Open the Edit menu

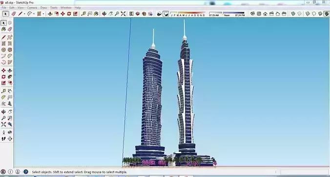pos(12,8)
